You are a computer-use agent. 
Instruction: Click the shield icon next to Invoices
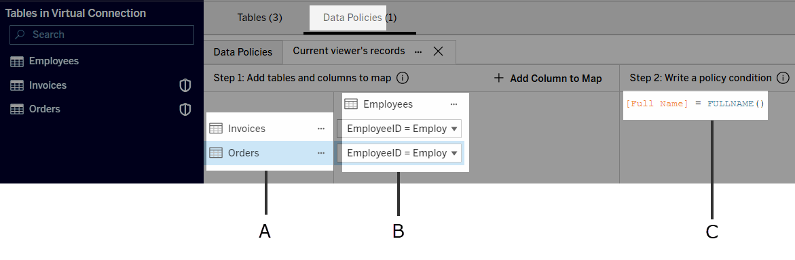(185, 85)
